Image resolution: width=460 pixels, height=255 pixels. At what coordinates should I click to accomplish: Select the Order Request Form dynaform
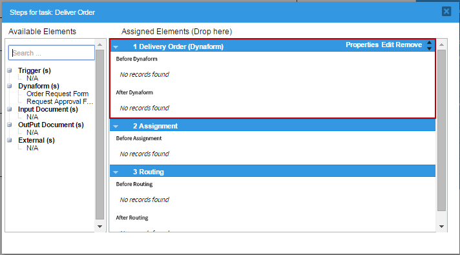(x=57, y=94)
